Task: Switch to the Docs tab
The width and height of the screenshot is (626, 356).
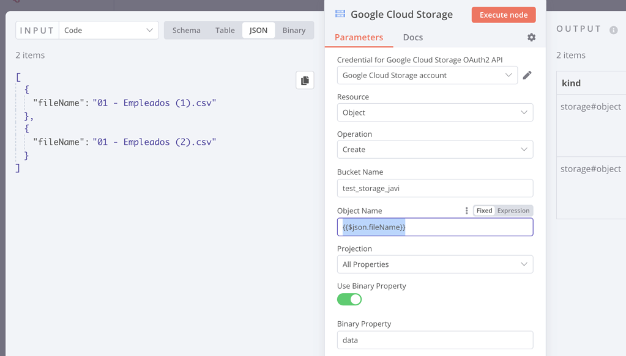Action: [x=412, y=37]
